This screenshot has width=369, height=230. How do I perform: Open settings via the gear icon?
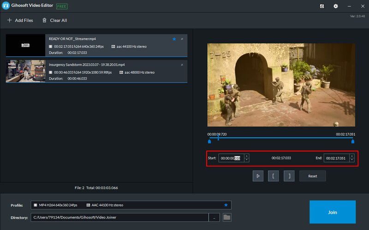point(336,6)
